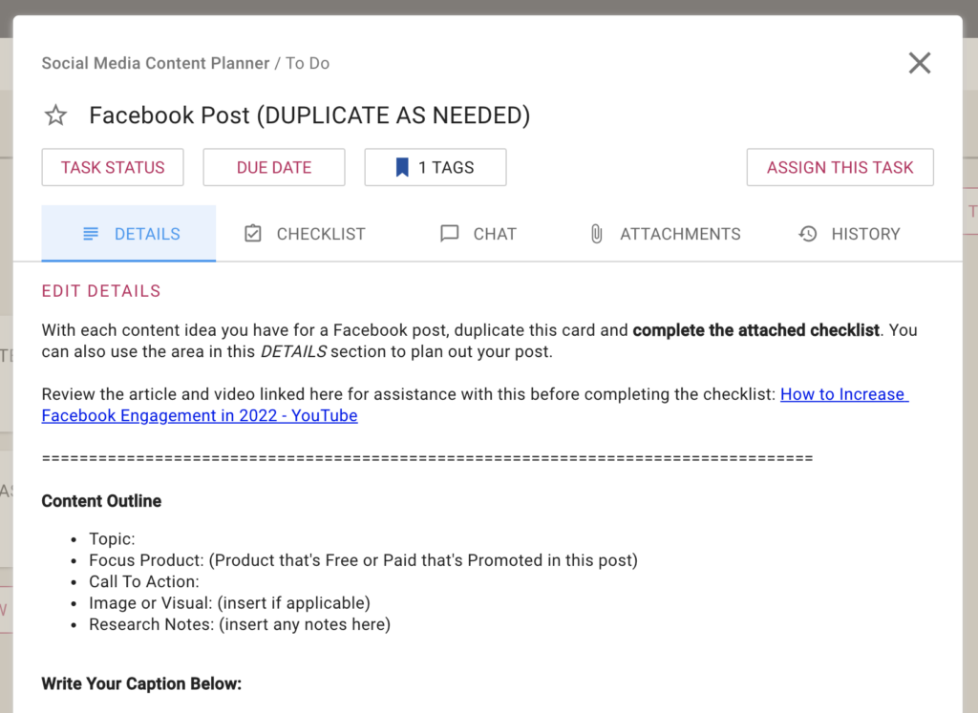Click the Chat speech bubble icon
The image size is (978, 713).
pyautogui.click(x=449, y=234)
